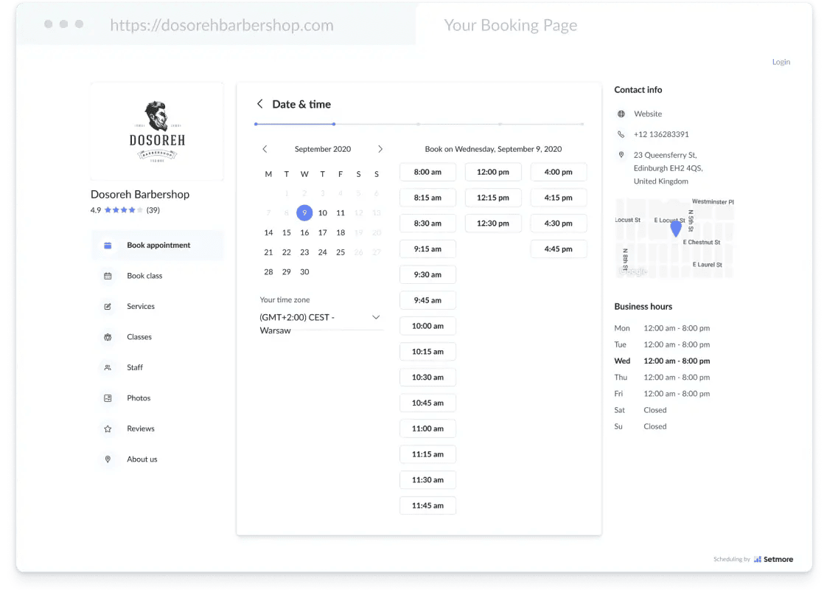This screenshot has width=827, height=590.
Task: Select September 11 in calendar
Action: point(341,213)
